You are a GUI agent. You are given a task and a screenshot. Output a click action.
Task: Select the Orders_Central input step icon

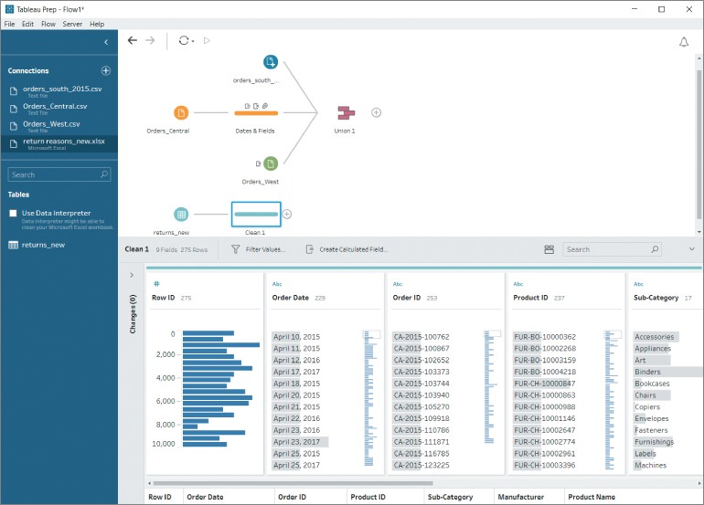[181, 112]
